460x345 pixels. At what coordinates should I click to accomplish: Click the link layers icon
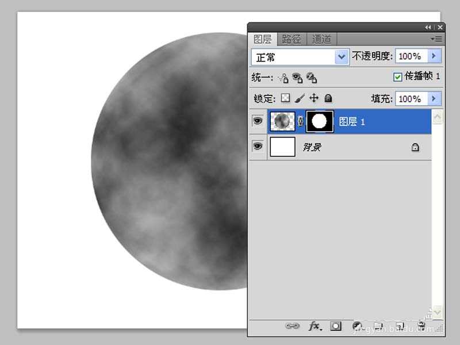[x=292, y=326]
